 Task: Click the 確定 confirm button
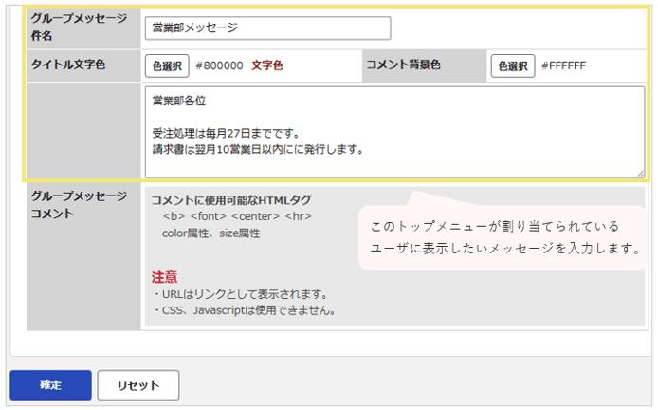coord(51,384)
